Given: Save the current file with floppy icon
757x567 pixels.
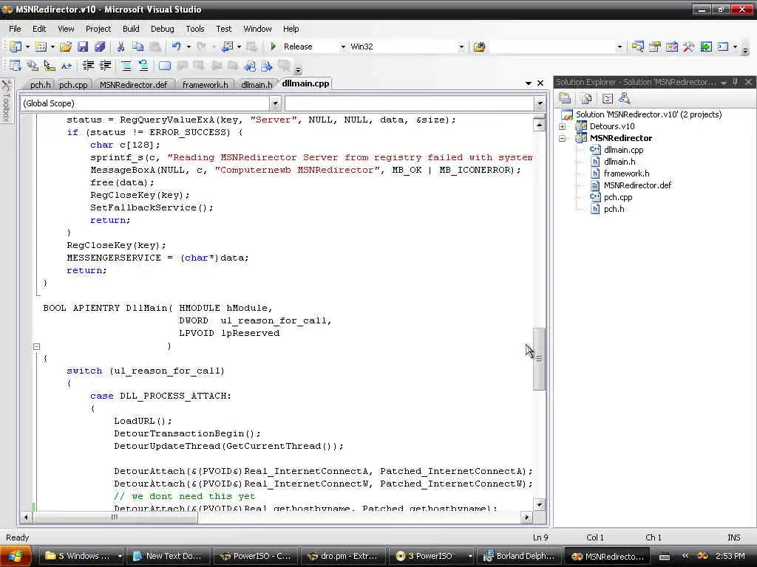Looking at the screenshot, I should tap(83, 47).
